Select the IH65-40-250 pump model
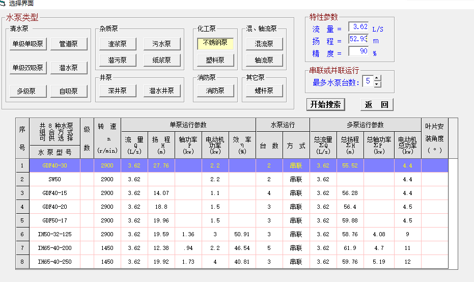474x282 pixels. tap(54, 262)
